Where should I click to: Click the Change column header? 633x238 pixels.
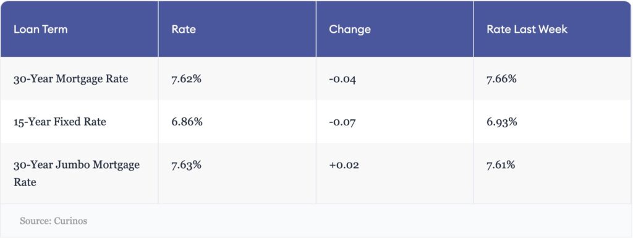350,30
